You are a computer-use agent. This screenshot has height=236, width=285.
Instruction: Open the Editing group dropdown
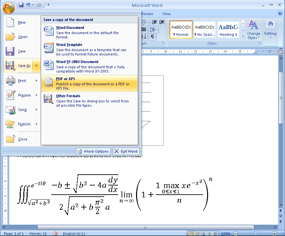(x=270, y=30)
